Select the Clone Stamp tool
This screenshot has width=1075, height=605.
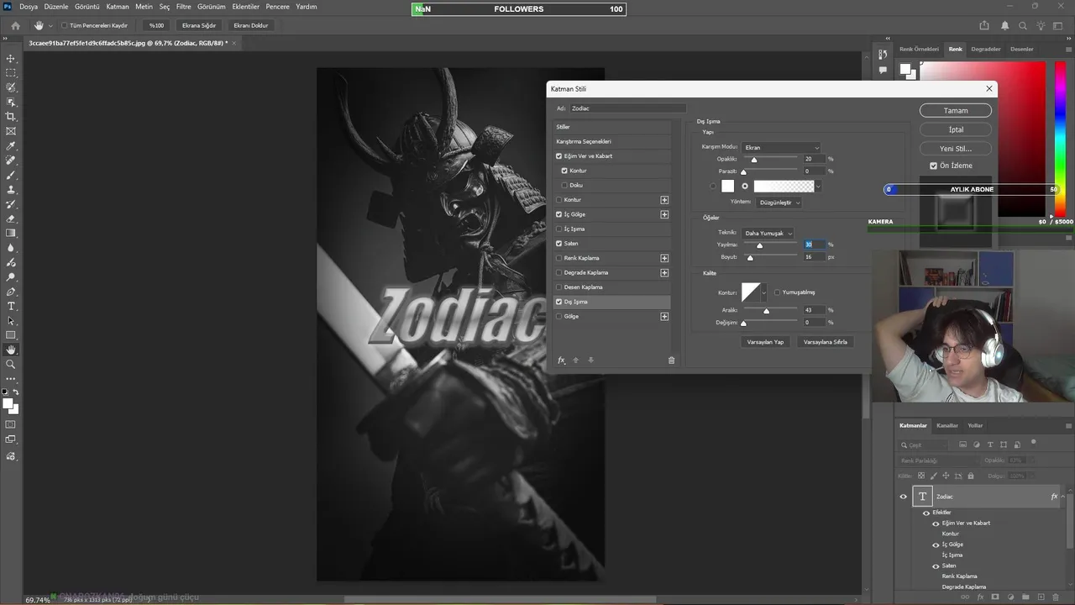pyautogui.click(x=11, y=190)
